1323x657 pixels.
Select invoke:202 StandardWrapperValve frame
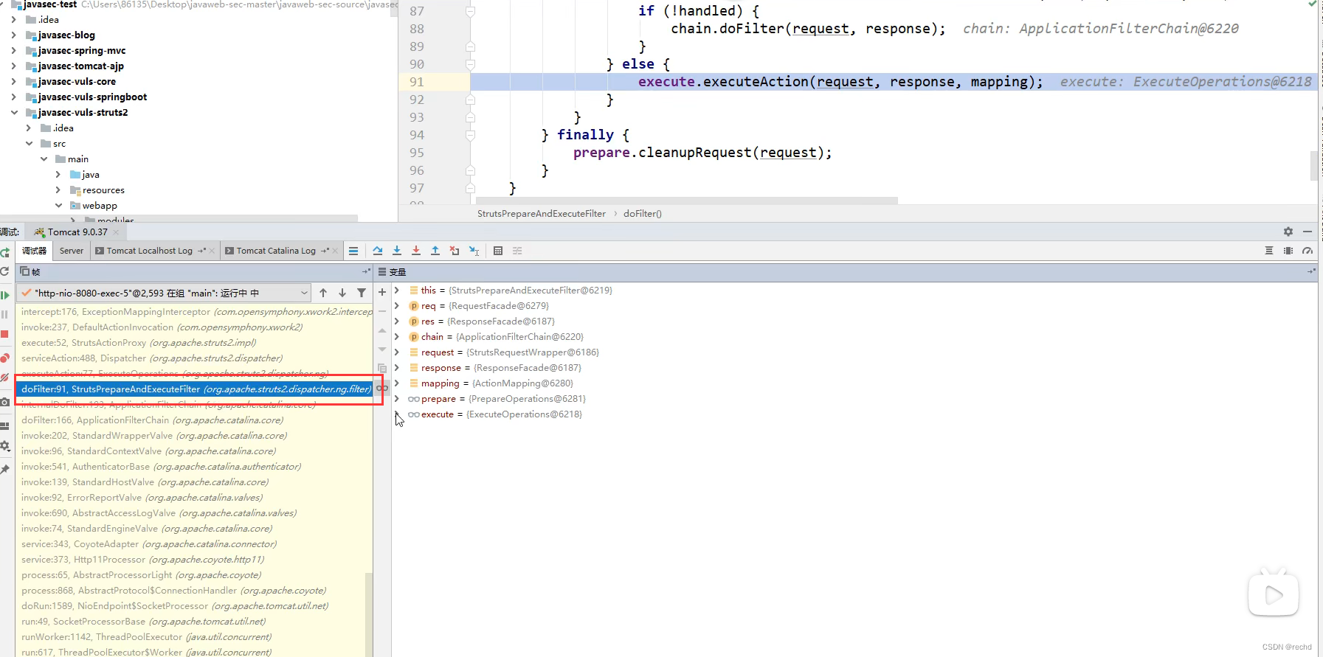pos(194,436)
